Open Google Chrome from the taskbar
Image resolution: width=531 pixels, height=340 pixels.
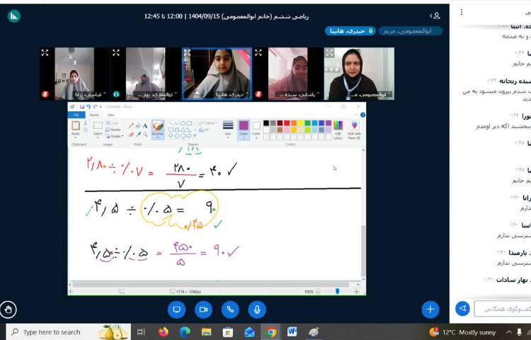(270, 331)
